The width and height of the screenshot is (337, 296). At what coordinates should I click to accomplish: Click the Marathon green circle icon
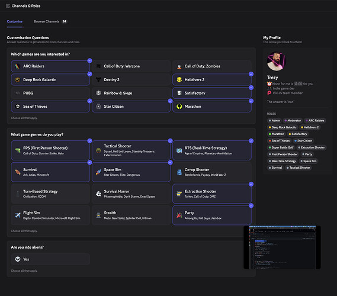coord(179,107)
